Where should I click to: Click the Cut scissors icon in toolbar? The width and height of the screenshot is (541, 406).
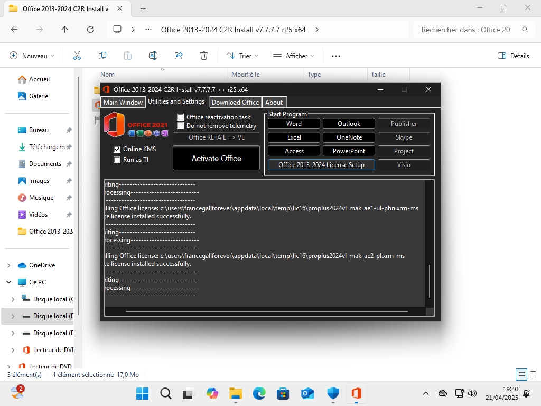(77, 56)
